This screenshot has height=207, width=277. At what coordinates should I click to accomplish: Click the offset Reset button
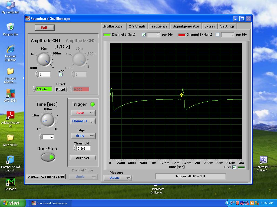tap(61, 89)
